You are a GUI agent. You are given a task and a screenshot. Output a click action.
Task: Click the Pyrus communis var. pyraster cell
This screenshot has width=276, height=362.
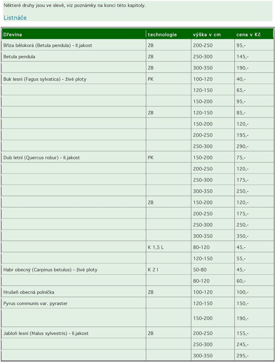click(x=74, y=303)
